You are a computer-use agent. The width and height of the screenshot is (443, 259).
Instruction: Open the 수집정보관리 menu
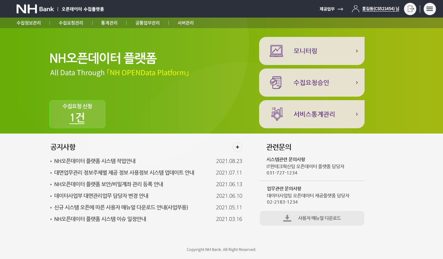click(x=29, y=23)
